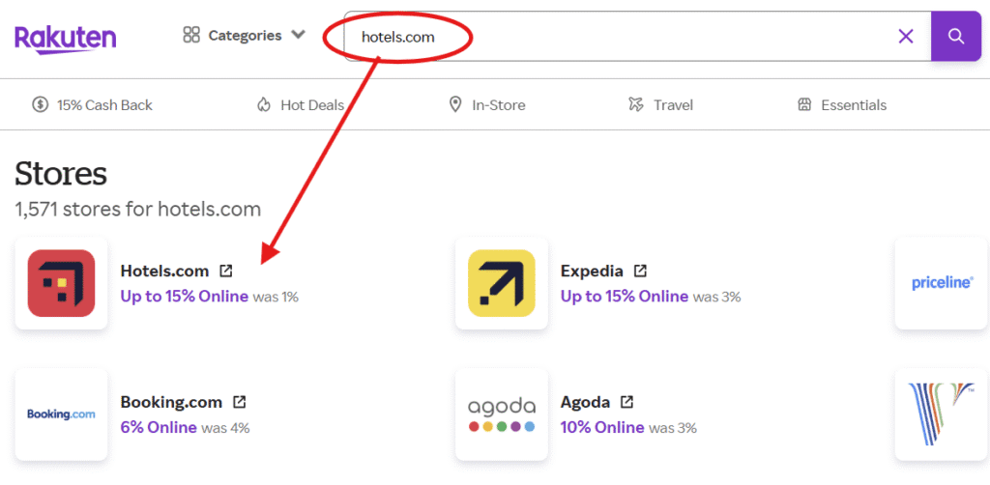This screenshot has height=485, width=990.
Task: Clear the search with the X icon
Action: (906, 37)
